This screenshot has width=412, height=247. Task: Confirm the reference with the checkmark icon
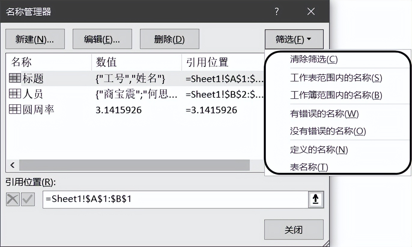27,198
